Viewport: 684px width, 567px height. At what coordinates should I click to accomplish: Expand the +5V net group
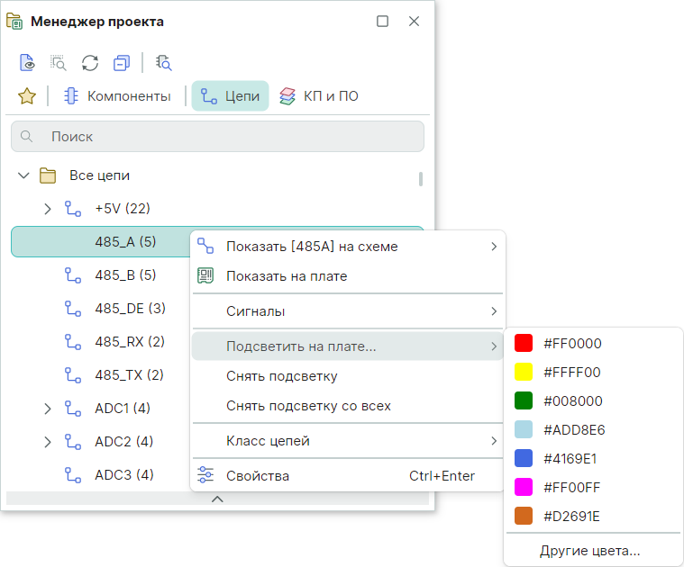(x=48, y=209)
